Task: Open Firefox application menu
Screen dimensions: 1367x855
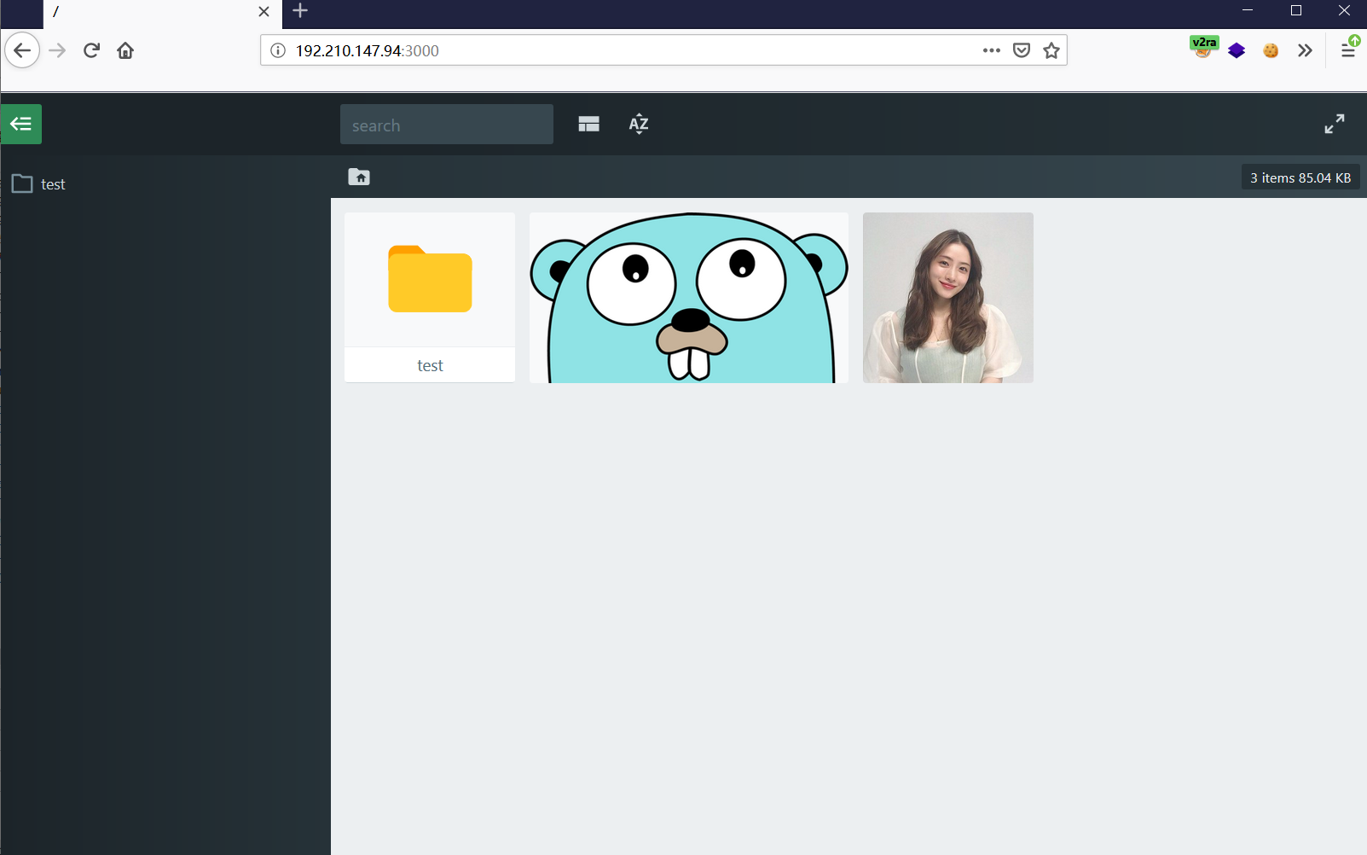Action: [x=1349, y=49]
